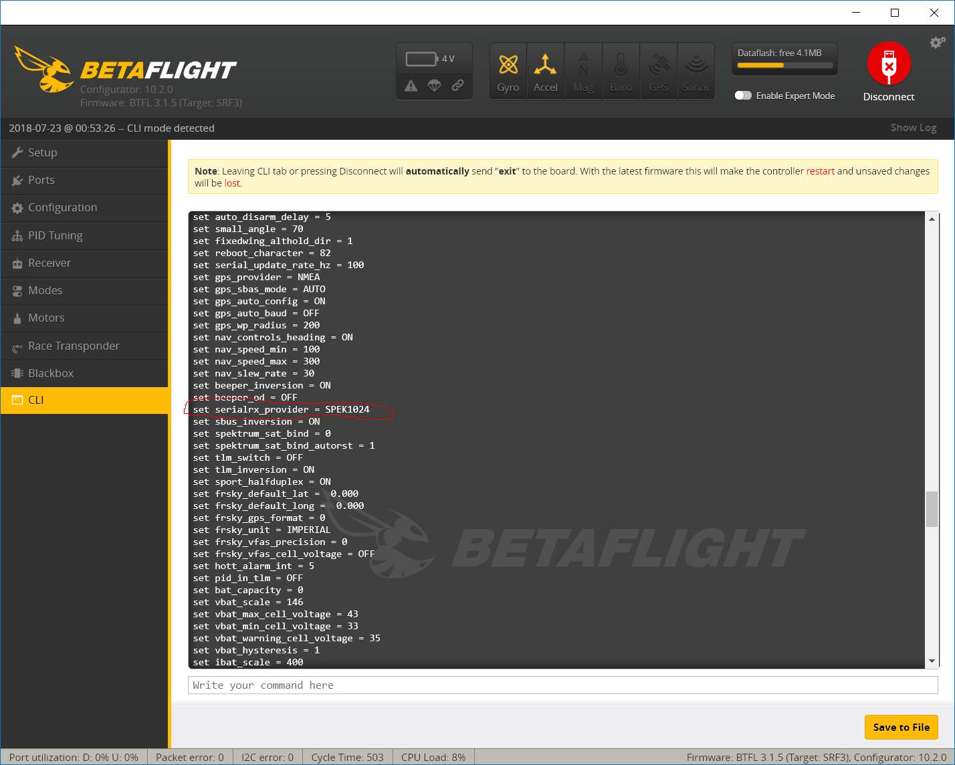The height and width of the screenshot is (765, 955).
Task: Click the 'set sbus_inversion = ON' line
Action: [256, 421]
